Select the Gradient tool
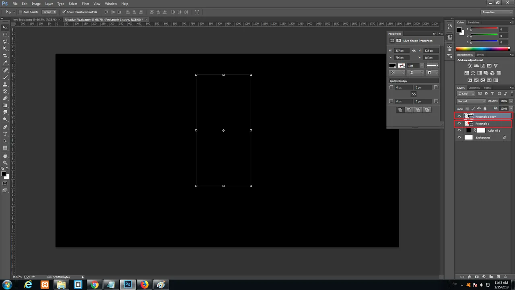The image size is (515, 290). (x=5, y=106)
